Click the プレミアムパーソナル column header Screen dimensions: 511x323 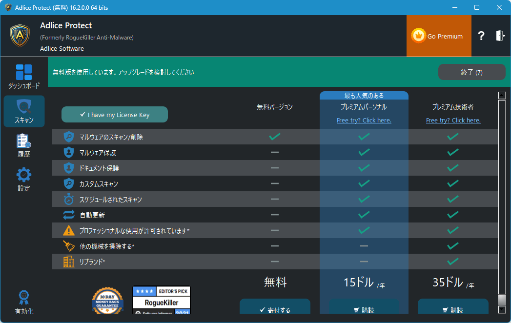[x=364, y=107]
